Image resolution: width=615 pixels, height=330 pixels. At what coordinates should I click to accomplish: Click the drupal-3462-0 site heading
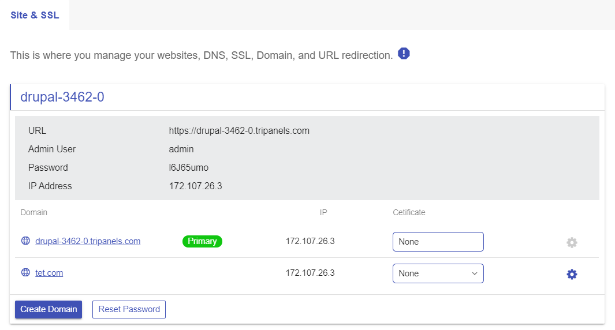tap(62, 97)
